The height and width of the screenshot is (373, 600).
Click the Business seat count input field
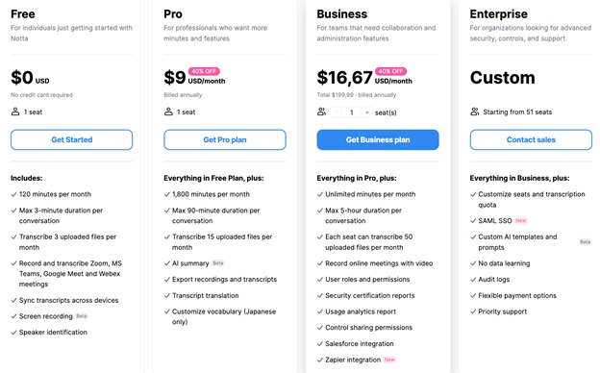tap(351, 112)
